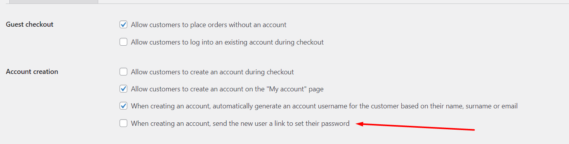Screen dimensions: 569x144
Task: Click the red arrow annotation
Action: [x=415, y=127]
